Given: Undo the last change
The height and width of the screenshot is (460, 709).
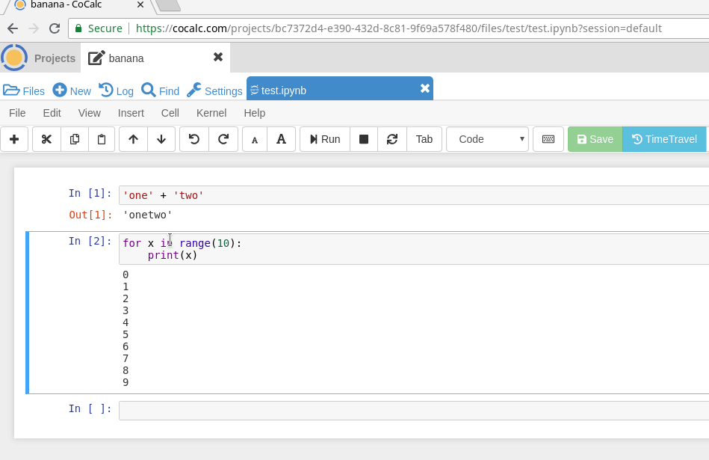Looking at the screenshot, I should click(x=194, y=139).
